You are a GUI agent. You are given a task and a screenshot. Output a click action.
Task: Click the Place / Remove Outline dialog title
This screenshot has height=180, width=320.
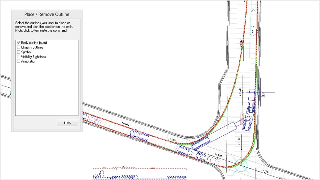point(47,14)
